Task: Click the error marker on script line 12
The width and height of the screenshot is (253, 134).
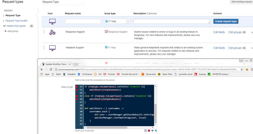Action: point(77,87)
